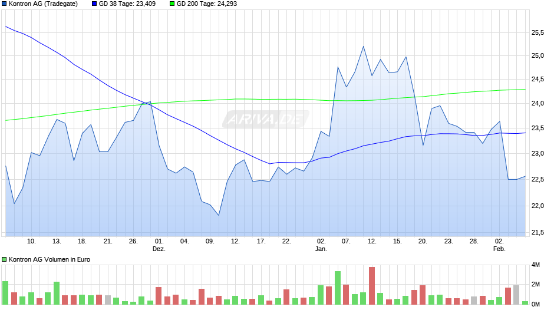This screenshot has width=554, height=310.
Task: Click the '23.' date axis label
Action: coord(449,242)
